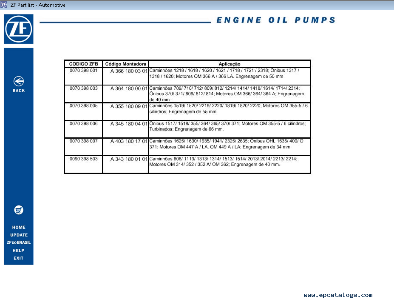This screenshot has width=394, height=302.
Task: Click application text with Engrenagem de 55 mm
Action: click(x=228, y=108)
